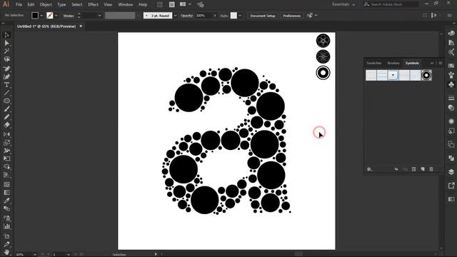
Task: Open the Layers panel icon in dock
Action: [451, 171]
